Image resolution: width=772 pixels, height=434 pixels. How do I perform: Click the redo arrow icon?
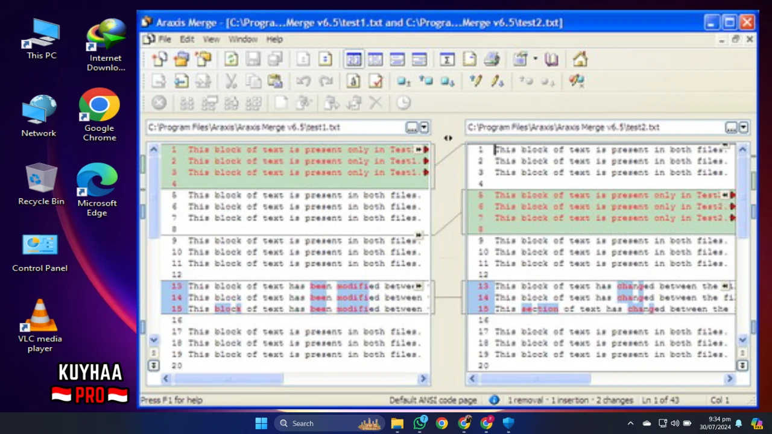pyautogui.click(x=326, y=81)
